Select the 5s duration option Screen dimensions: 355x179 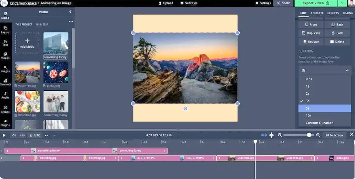(x=325, y=108)
